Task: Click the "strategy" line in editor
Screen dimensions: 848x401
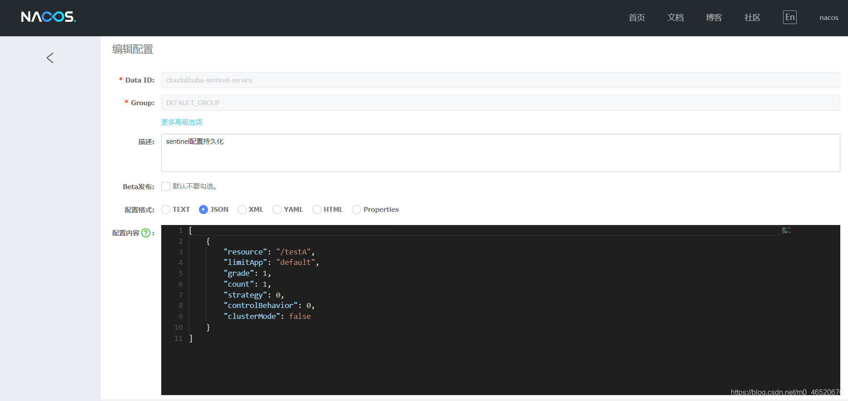Action: pos(253,295)
